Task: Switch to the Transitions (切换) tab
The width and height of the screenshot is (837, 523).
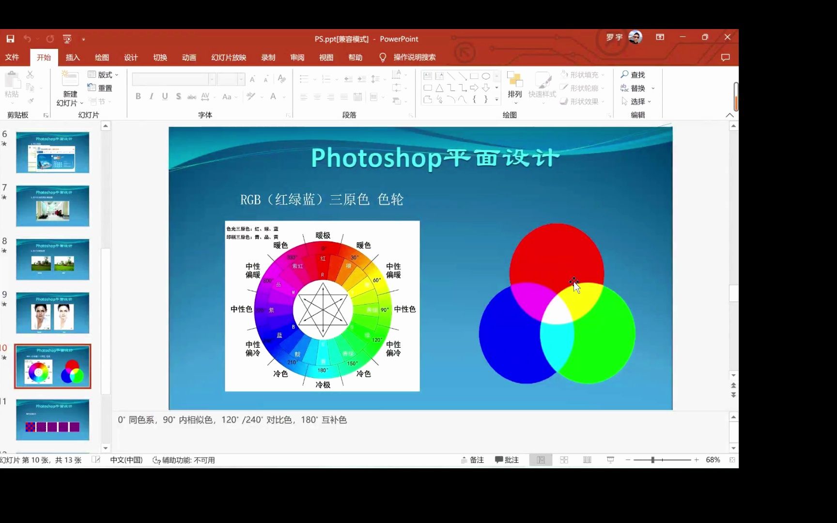Action: click(160, 57)
